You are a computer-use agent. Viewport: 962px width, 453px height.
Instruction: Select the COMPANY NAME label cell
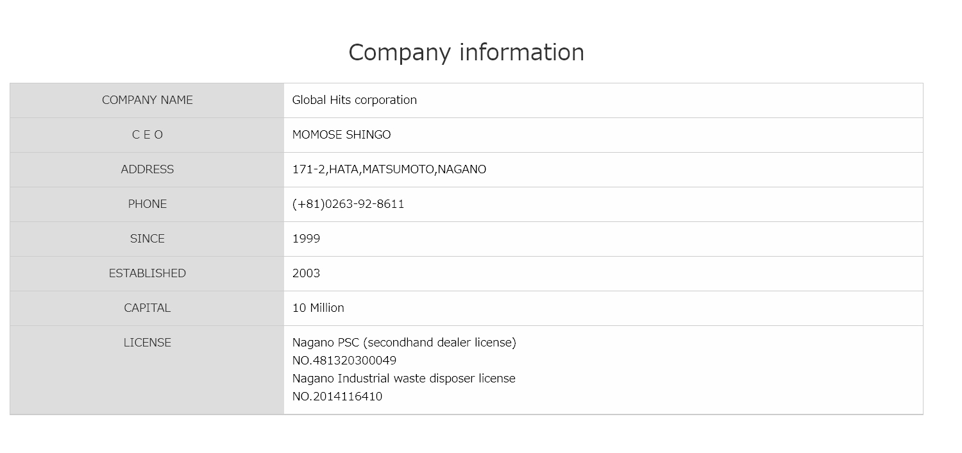pyautogui.click(x=147, y=100)
